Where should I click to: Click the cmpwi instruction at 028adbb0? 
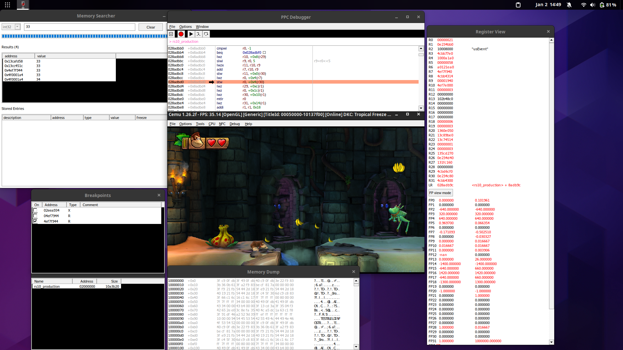point(240,48)
